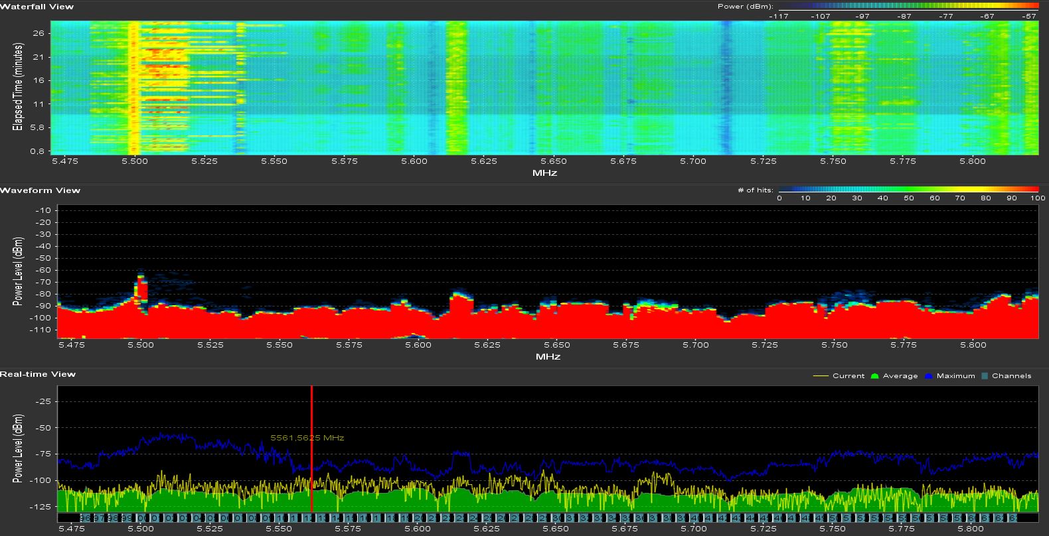Click the dark blue 5.710 band in waterfall
This screenshot has height=536, width=1049.
(726, 86)
